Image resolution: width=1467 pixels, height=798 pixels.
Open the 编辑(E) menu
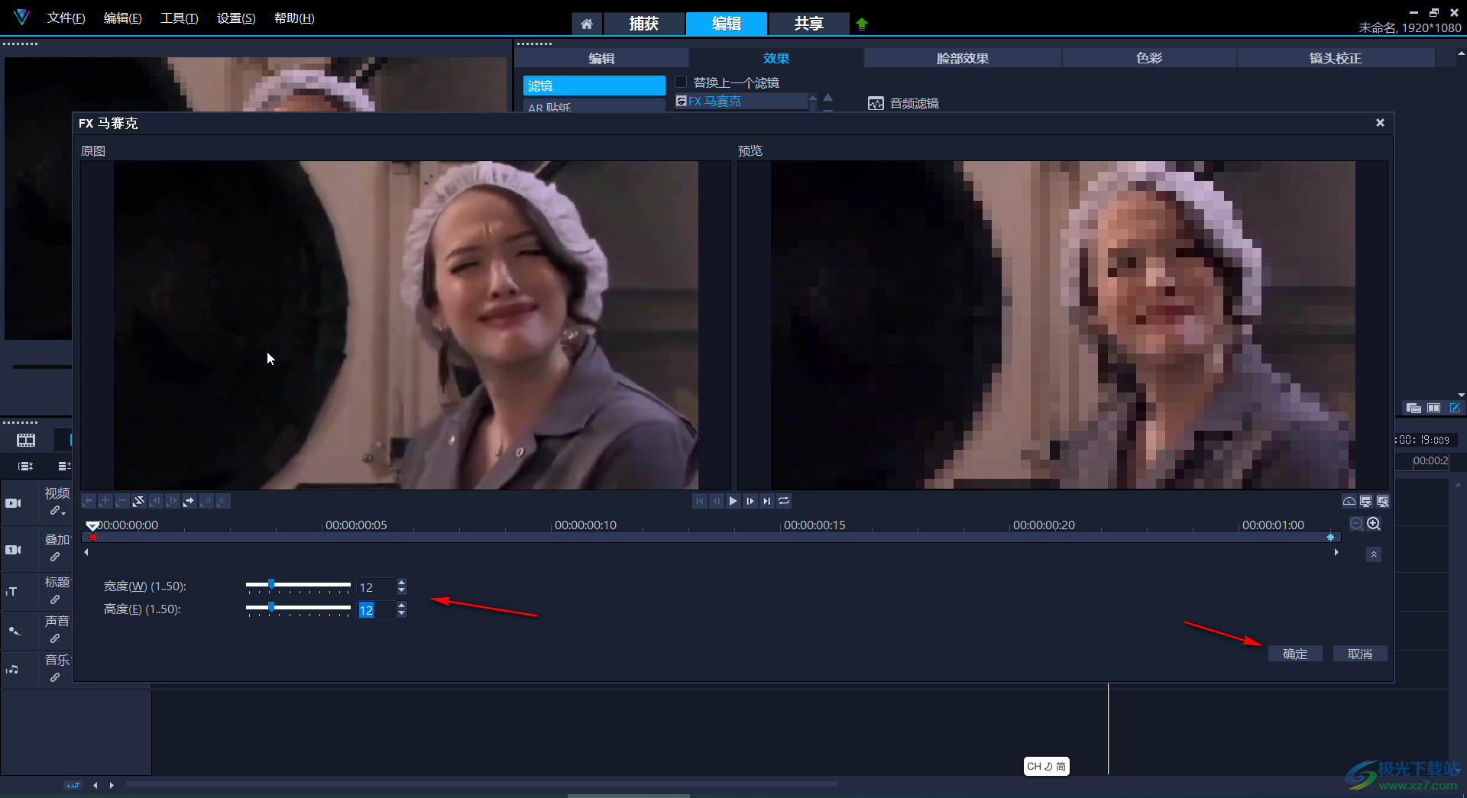tap(122, 18)
